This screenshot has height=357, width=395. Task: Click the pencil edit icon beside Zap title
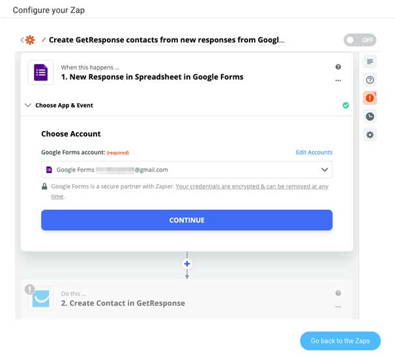44,40
